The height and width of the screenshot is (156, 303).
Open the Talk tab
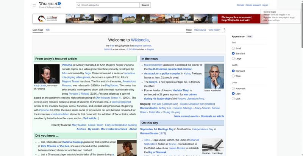[48, 30]
